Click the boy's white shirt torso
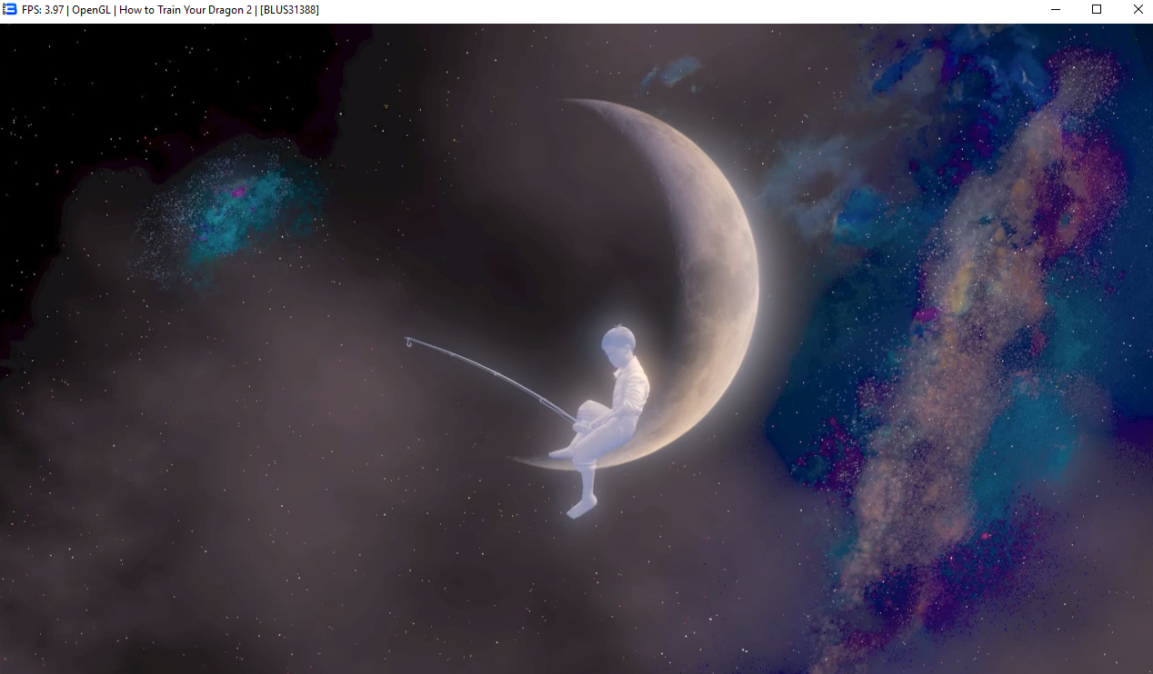This screenshot has height=674, width=1153. pos(630,387)
